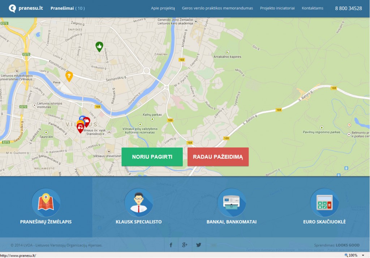Click the pranesu.lt euro speech-bubble logo
The height and width of the screenshot is (258, 370).
click(x=12, y=8)
